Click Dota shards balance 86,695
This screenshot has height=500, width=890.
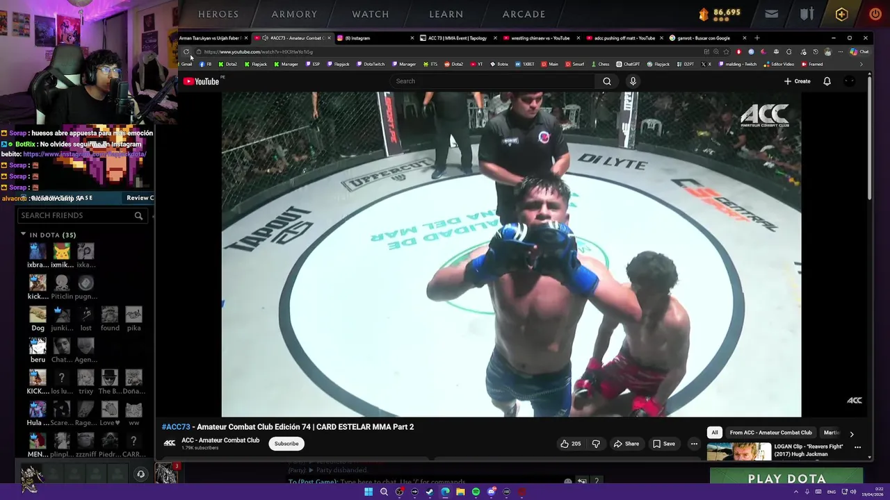(x=720, y=13)
